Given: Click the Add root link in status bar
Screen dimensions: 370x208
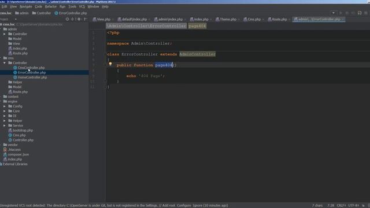Looking at the screenshot, I should pos(168,206).
